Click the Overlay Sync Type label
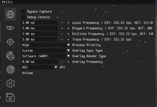This screenshot has width=157, height=107. pyautogui.click(x=87, y=51)
